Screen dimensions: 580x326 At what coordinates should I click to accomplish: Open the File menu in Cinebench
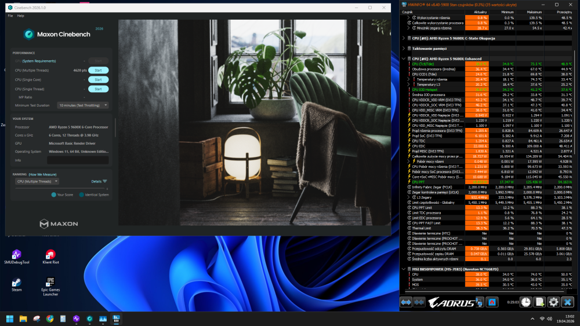(x=10, y=16)
